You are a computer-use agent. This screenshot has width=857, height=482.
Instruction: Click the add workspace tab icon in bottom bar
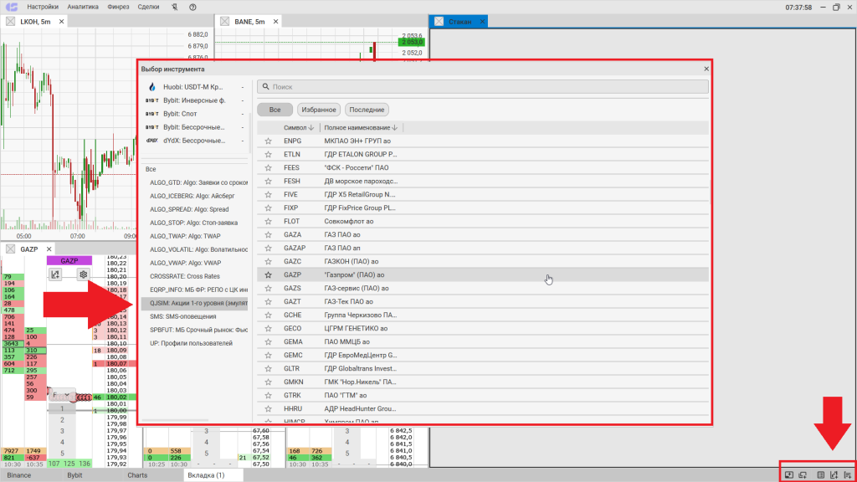coord(788,475)
